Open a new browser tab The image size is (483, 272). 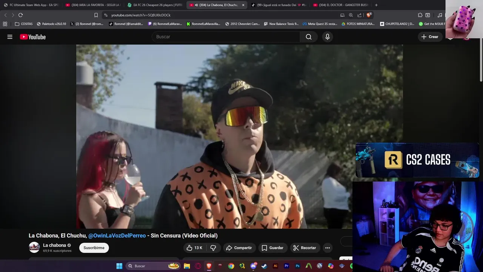point(376,5)
